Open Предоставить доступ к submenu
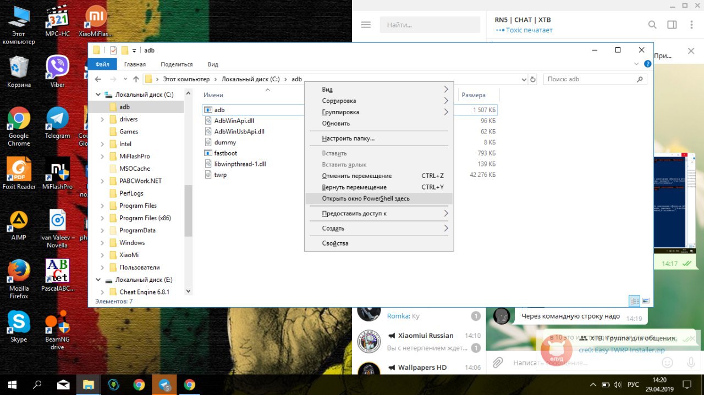The height and width of the screenshot is (395, 704). (x=378, y=213)
